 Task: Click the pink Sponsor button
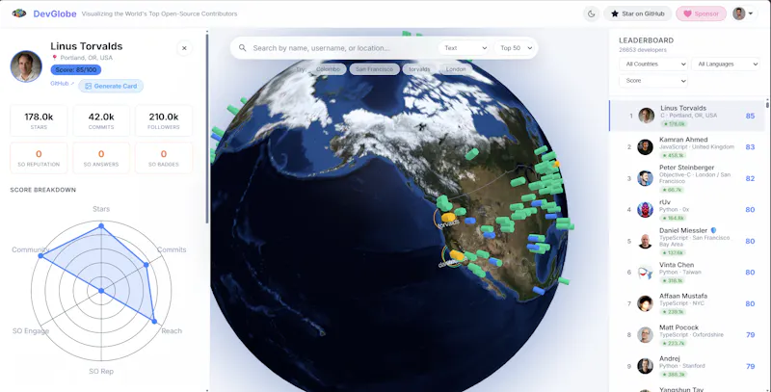702,13
